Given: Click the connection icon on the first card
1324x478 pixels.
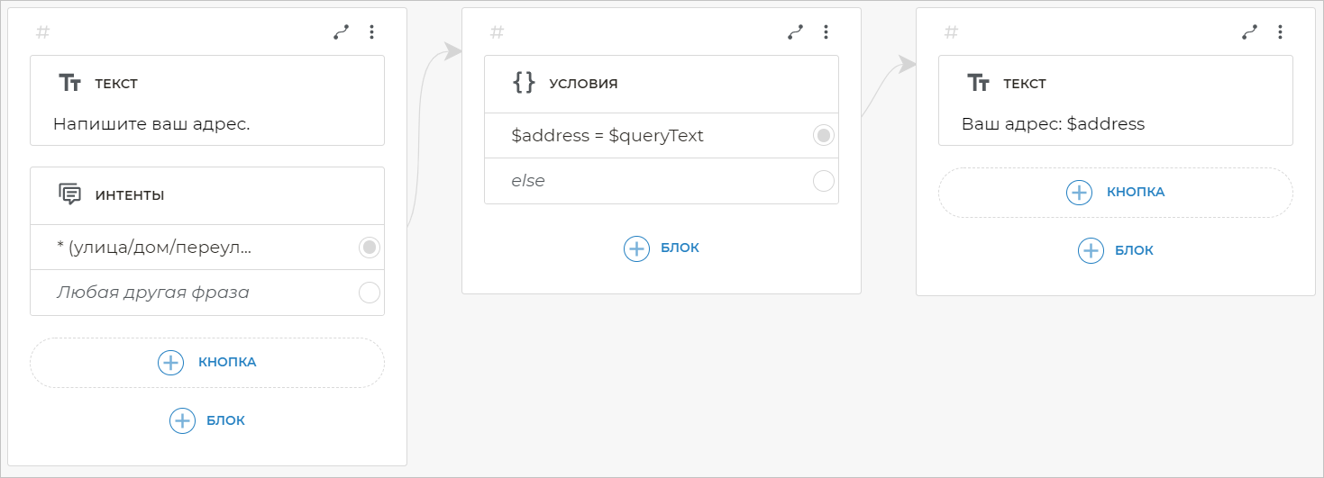Looking at the screenshot, I should click(341, 32).
